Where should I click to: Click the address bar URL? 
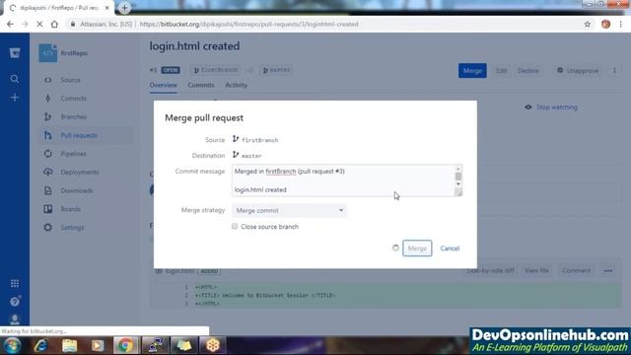(248, 24)
